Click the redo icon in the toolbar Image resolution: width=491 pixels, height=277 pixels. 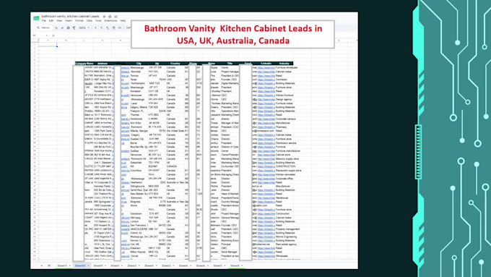click(x=62, y=27)
